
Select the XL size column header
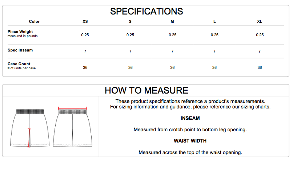click(260, 22)
